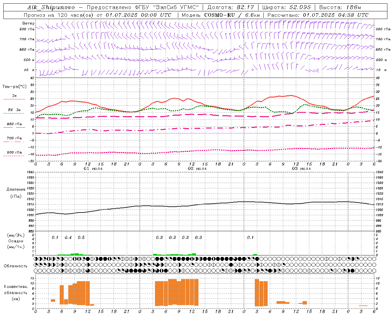Click the Осадки panel label

16,241
